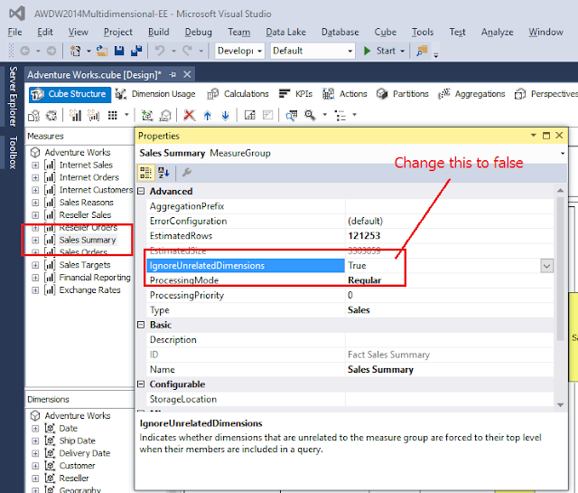Open the Server Explorer side tab

tap(13, 97)
